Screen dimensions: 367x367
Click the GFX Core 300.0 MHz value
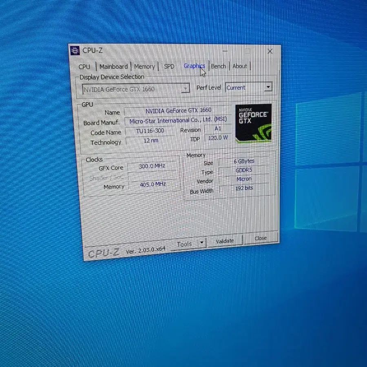click(x=152, y=166)
